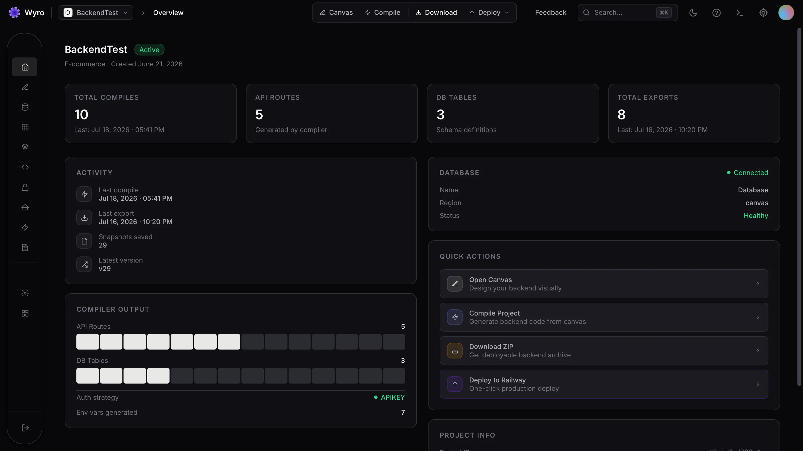Expand the BackendTest project dropdown

[x=96, y=13]
